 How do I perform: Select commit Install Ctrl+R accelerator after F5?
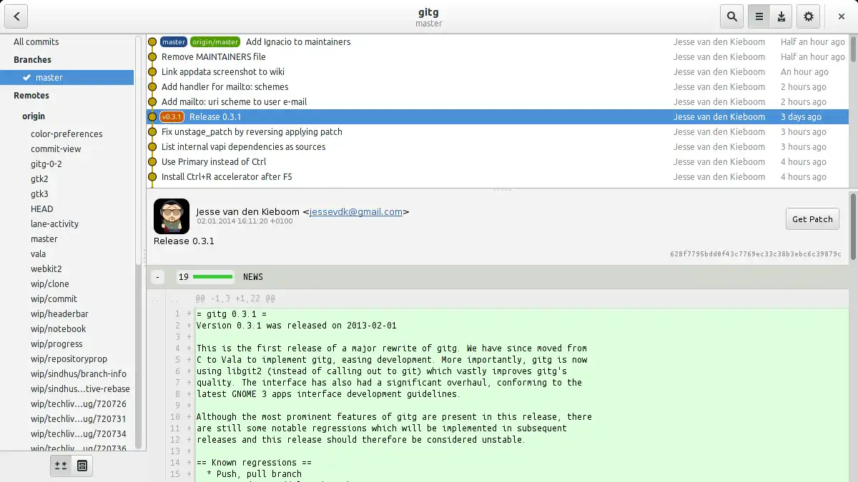(x=498, y=176)
